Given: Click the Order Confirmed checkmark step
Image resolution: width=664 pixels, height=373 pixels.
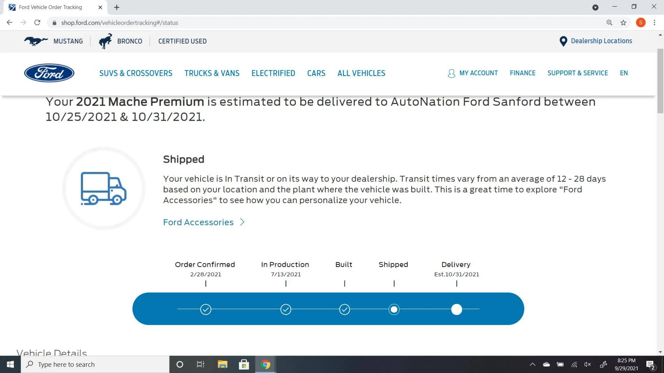Looking at the screenshot, I should (205, 309).
